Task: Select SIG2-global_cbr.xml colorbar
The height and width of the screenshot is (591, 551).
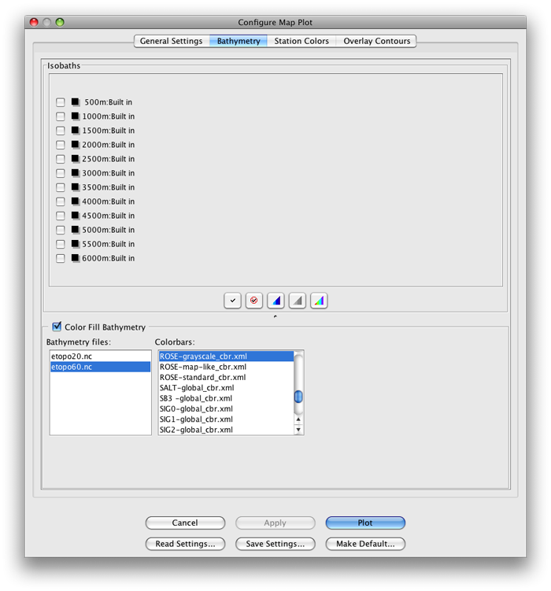Action: pyautogui.click(x=226, y=430)
